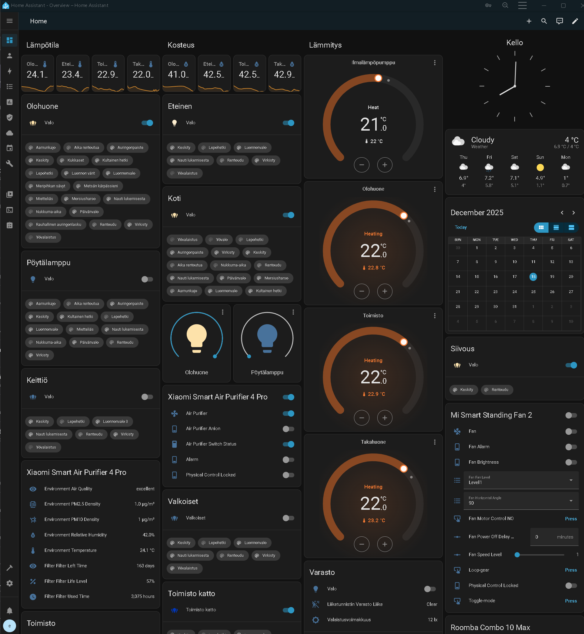Increase Toimisto thermostat with plus button
Viewport: 584px width, 634px height.
(x=385, y=418)
